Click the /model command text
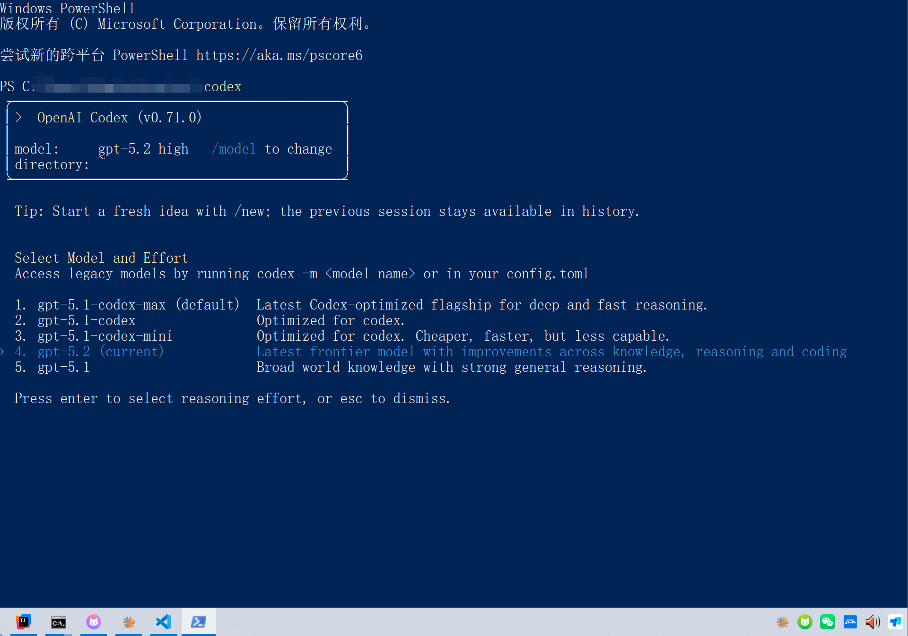 pos(234,149)
